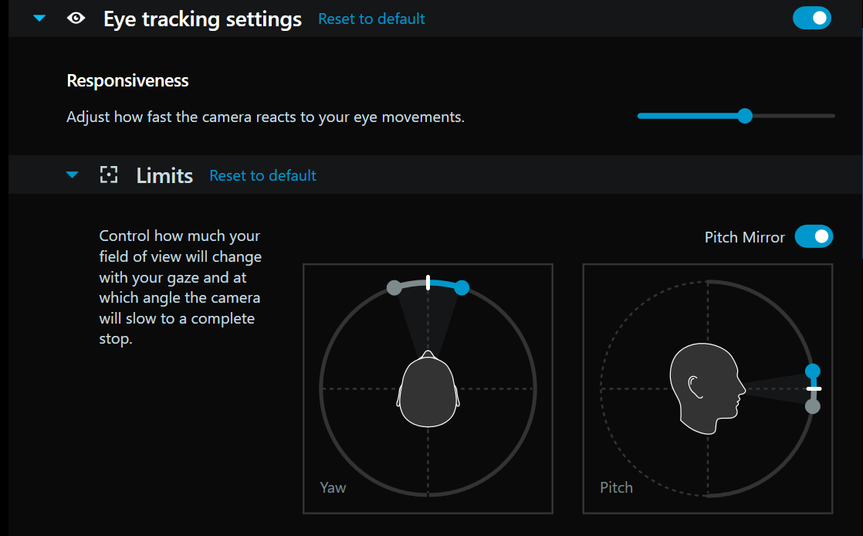Collapse the Eye tracking settings section
Image resolution: width=863 pixels, height=536 pixels.
point(39,19)
